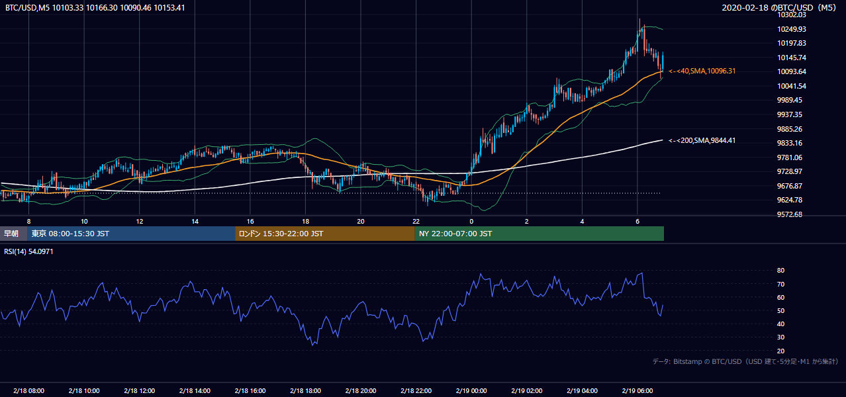Click price axis label 9937.35

pyautogui.click(x=789, y=114)
